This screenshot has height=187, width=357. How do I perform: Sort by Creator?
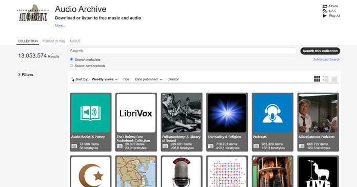coord(173,79)
